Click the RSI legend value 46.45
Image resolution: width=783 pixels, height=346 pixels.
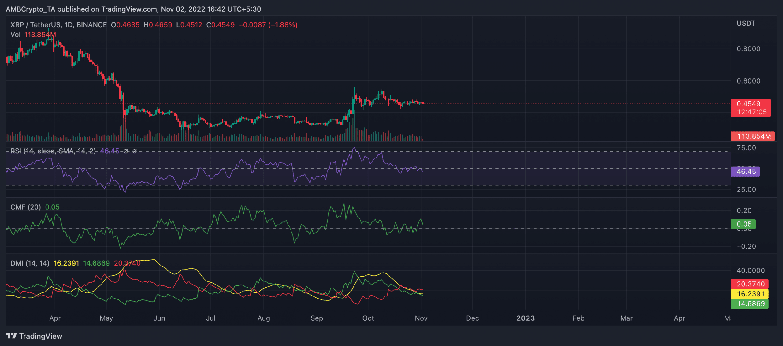(109, 151)
